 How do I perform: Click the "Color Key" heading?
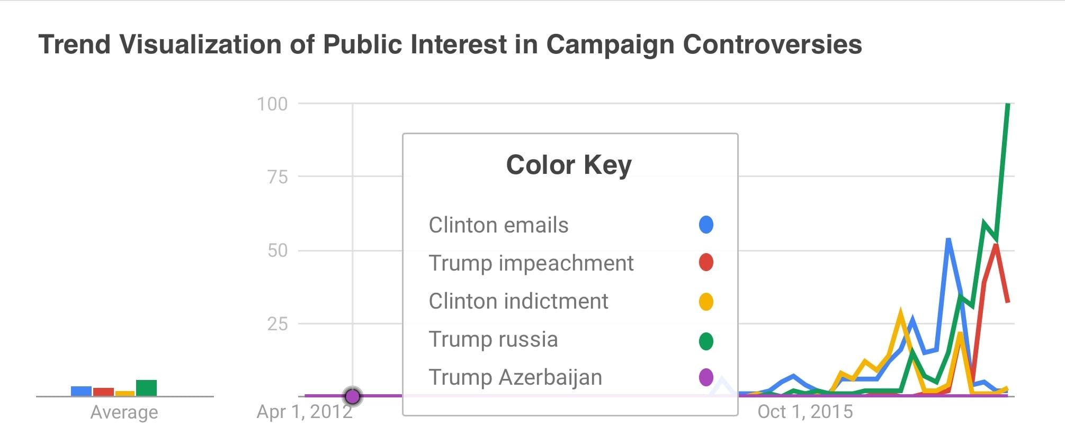click(569, 165)
